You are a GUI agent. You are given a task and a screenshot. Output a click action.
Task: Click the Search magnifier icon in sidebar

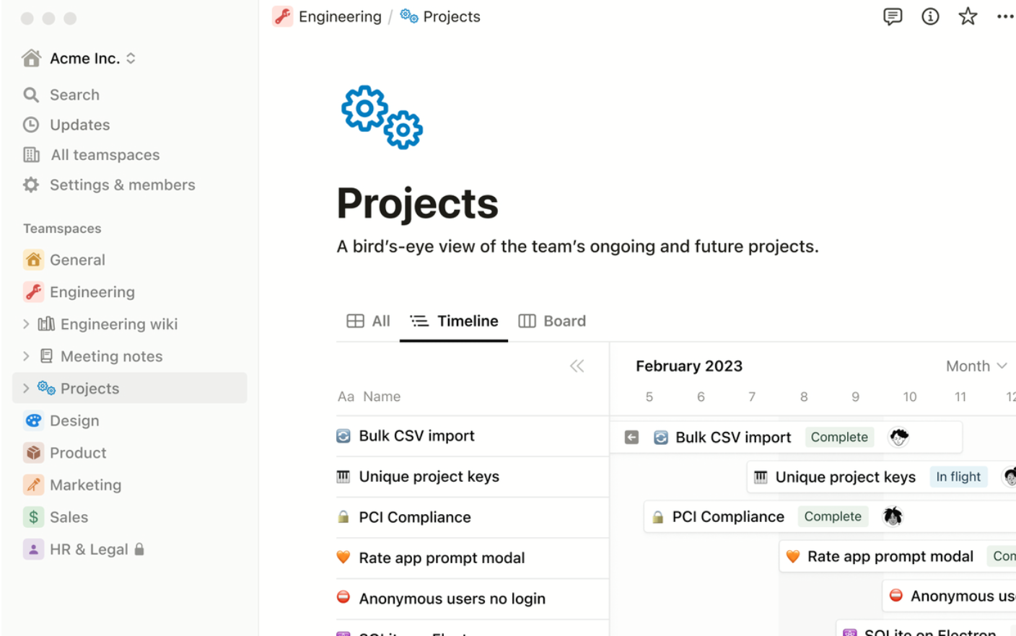(x=31, y=94)
